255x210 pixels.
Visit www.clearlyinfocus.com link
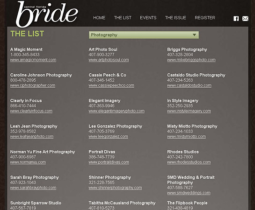[31, 111]
